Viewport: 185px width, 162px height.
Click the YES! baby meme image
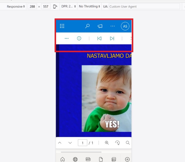click(107, 99)
